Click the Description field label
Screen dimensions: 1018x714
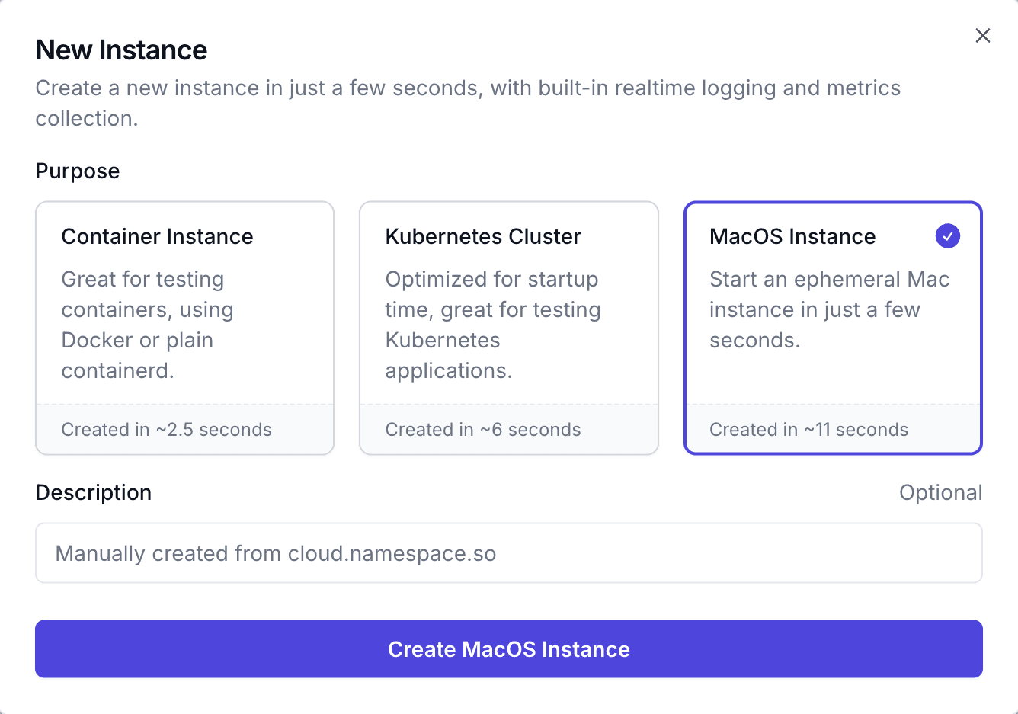(x=94, y=493)
